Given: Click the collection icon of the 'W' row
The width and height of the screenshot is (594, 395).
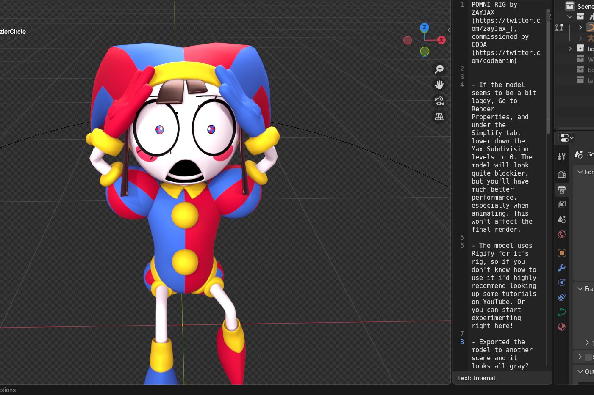Looking at the screenshot, I should click(580, 59).
